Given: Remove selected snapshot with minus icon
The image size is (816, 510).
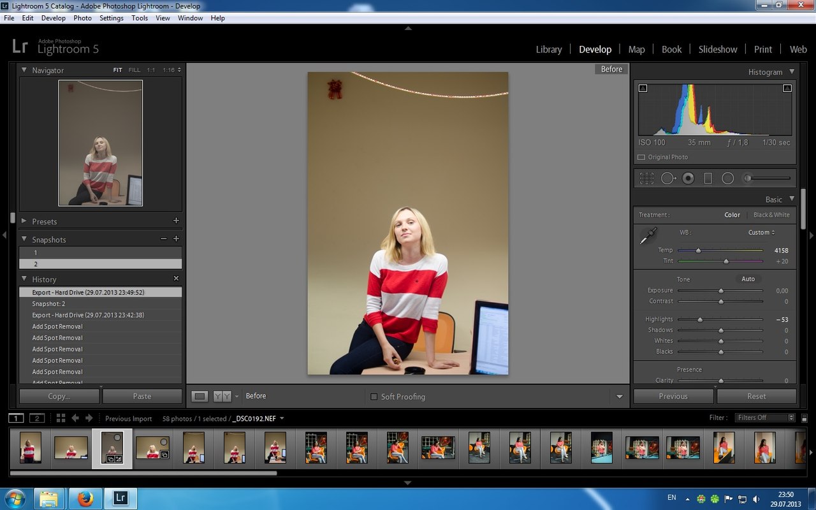Looking at the screenshot, I should (x=164, y=239).
